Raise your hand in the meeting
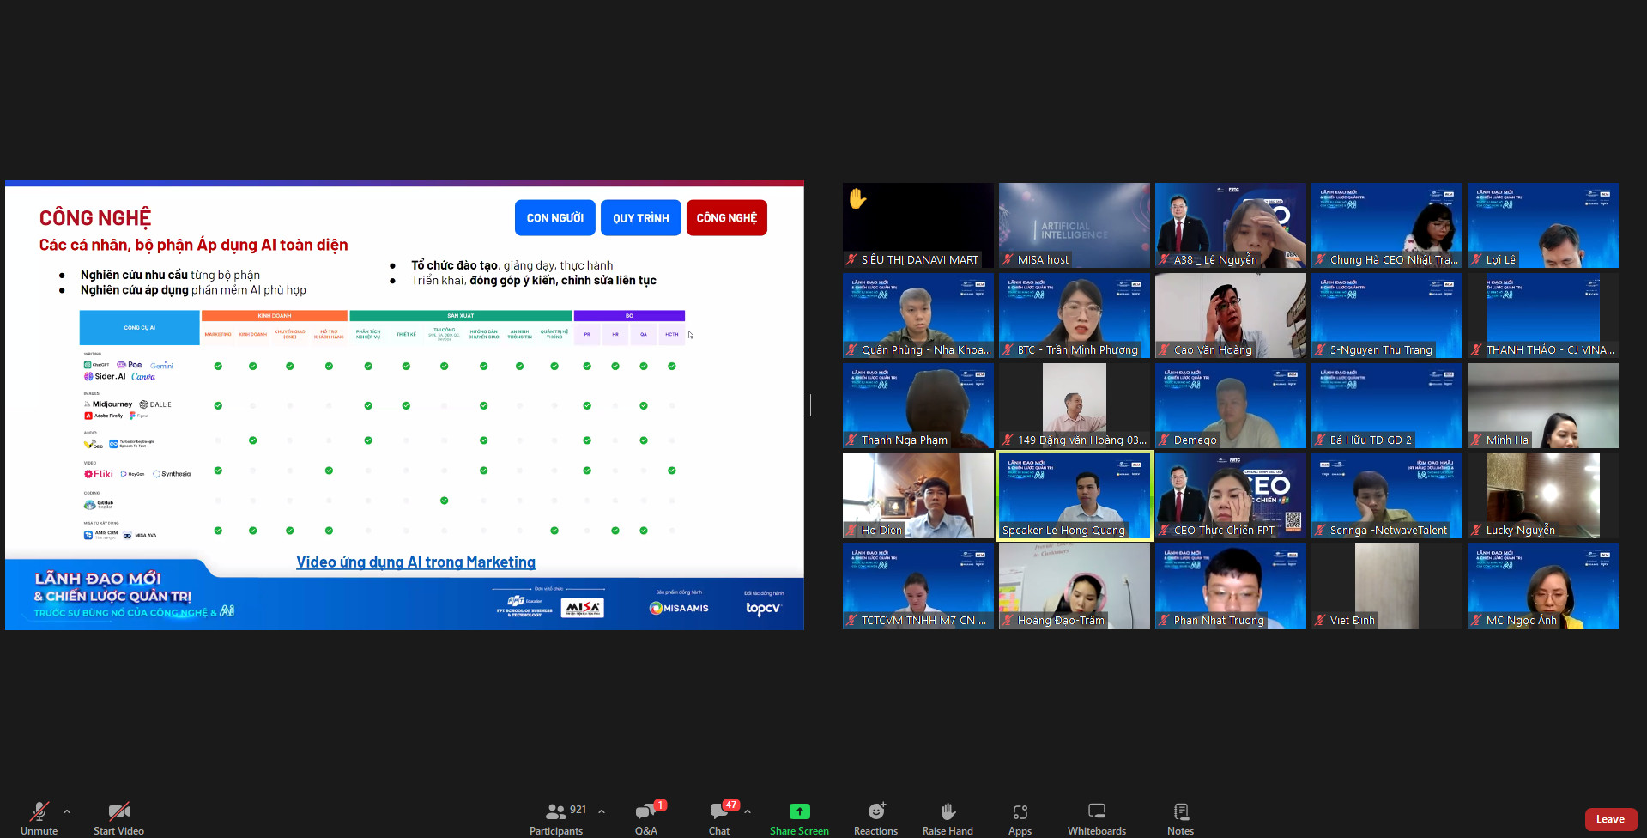 948,818
